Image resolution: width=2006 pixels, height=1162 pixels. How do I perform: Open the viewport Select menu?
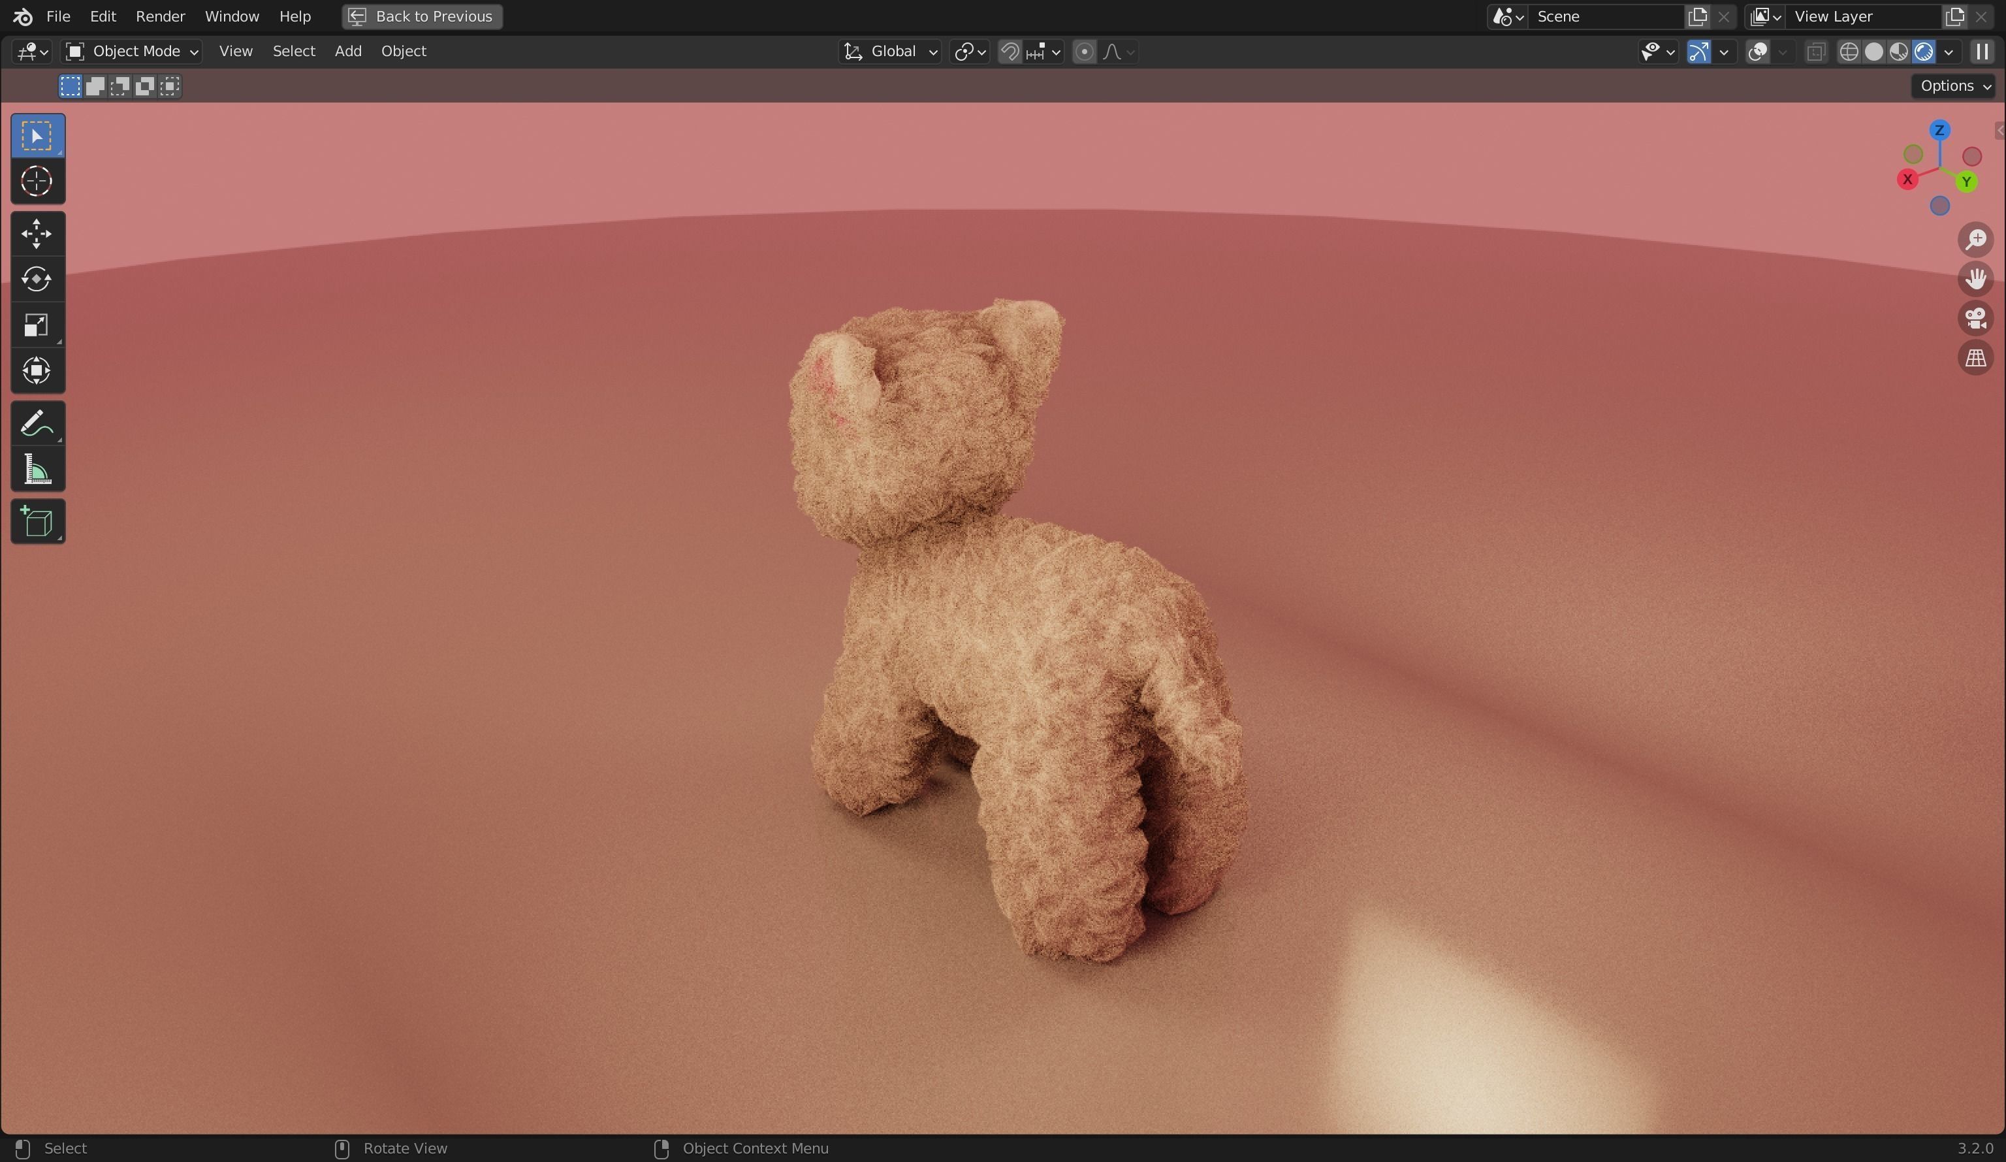click(x=294, y=52)
